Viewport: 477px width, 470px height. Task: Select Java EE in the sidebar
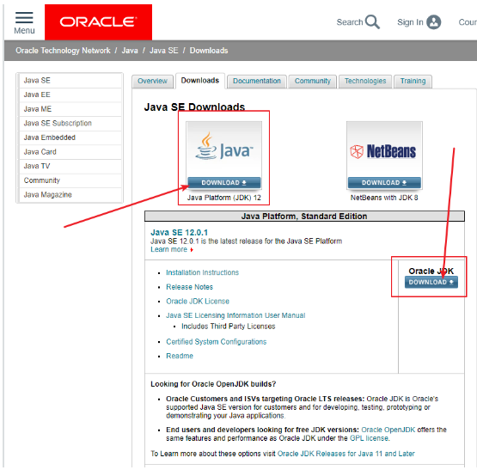[x=70, y=95]
